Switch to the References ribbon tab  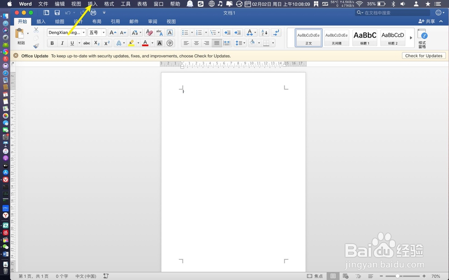tap(115, 22)
